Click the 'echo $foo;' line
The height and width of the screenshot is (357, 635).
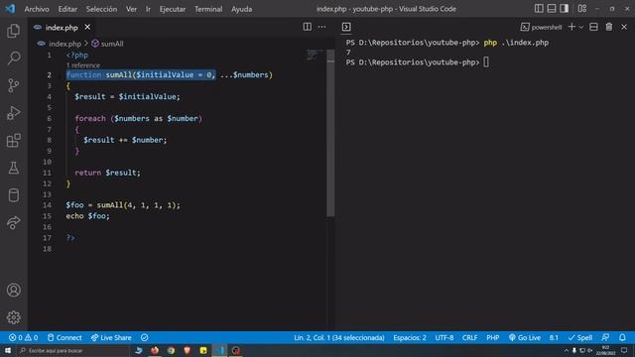pyautogui.click(x=87, y=216)
